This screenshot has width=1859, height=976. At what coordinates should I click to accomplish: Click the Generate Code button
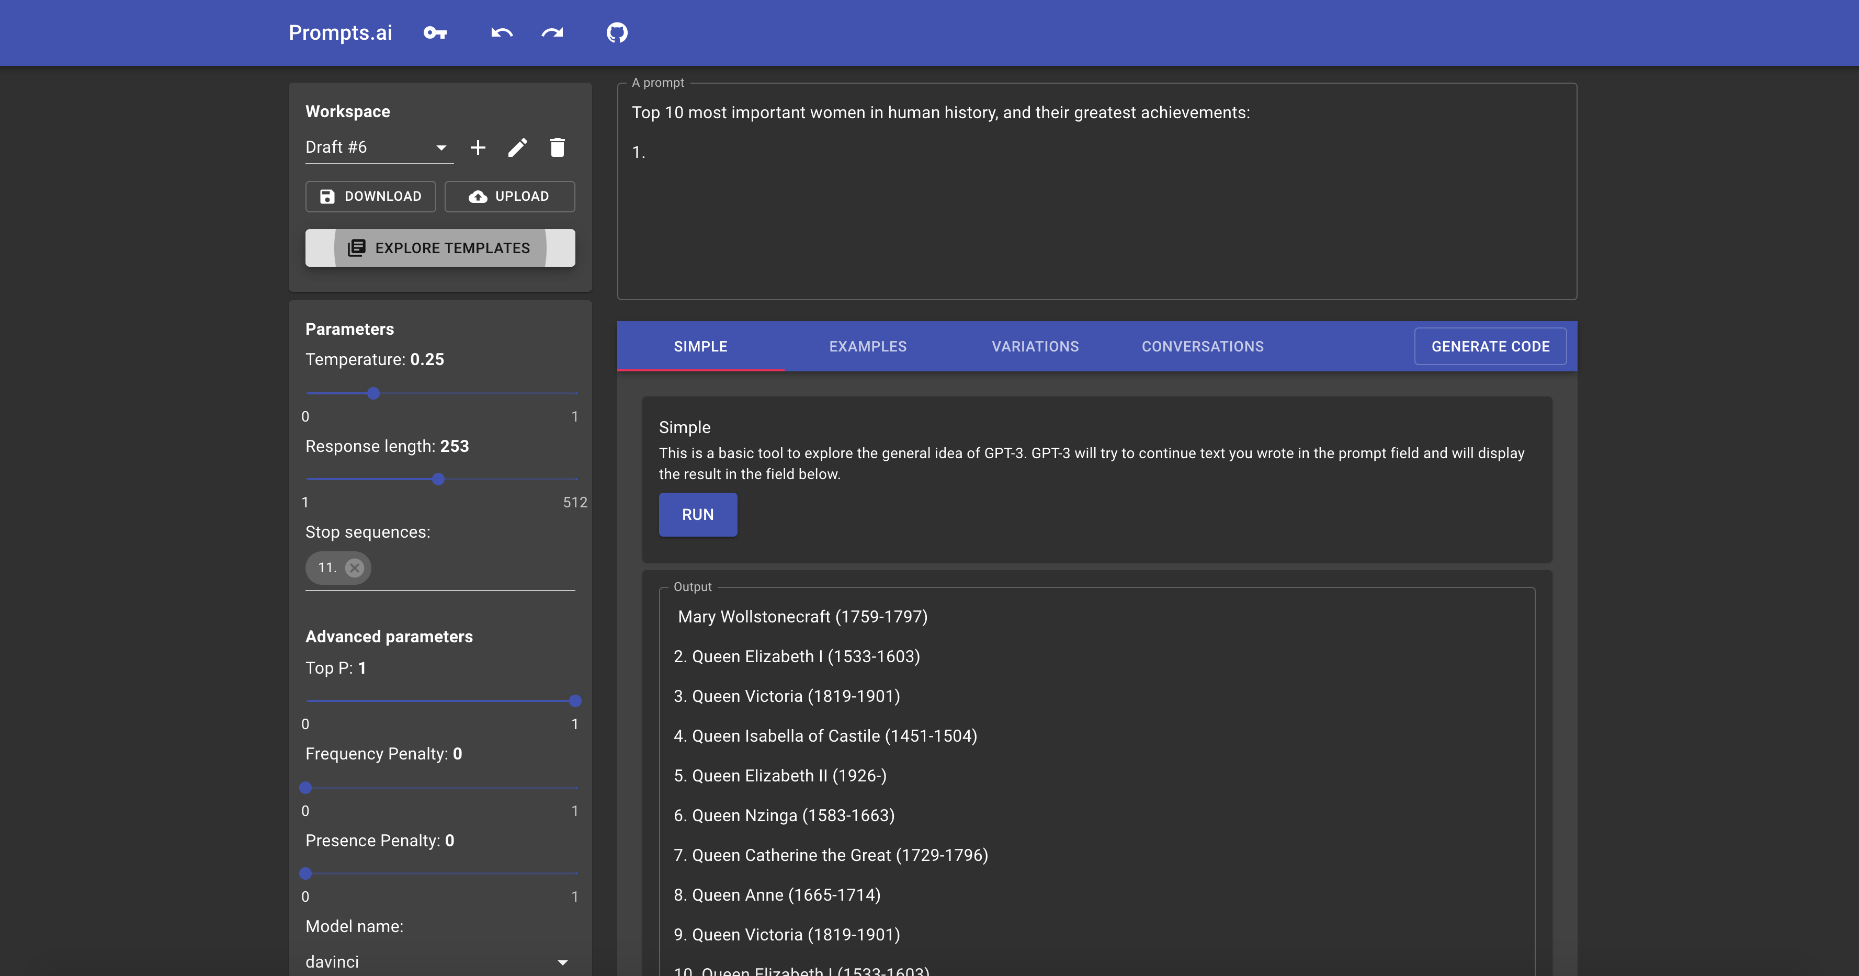(x=1490, y=346)
